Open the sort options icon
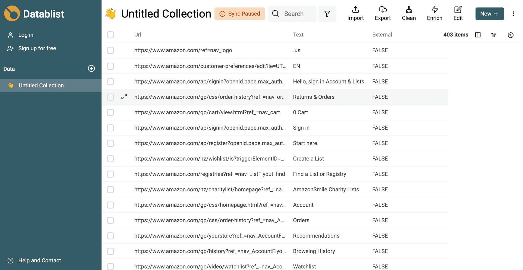The image size is (523, 270). pyautogui.click(x=494, y=35)
